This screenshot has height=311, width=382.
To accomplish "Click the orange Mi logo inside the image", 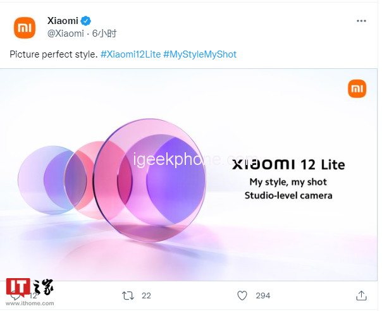I will coord(357,88).
